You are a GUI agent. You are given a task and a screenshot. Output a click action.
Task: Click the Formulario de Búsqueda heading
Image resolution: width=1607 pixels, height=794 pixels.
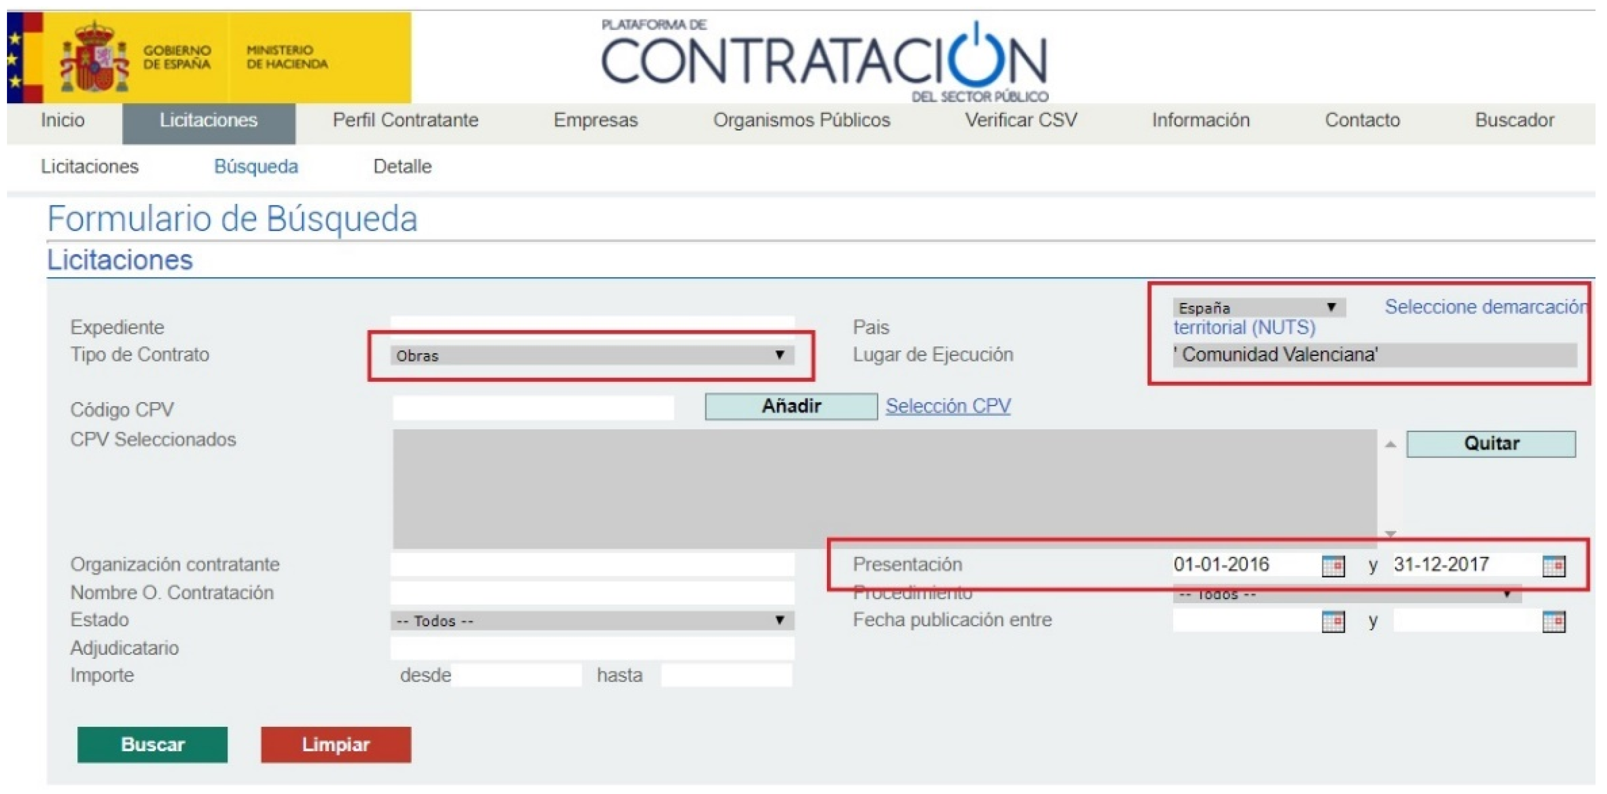coord(232,219)
